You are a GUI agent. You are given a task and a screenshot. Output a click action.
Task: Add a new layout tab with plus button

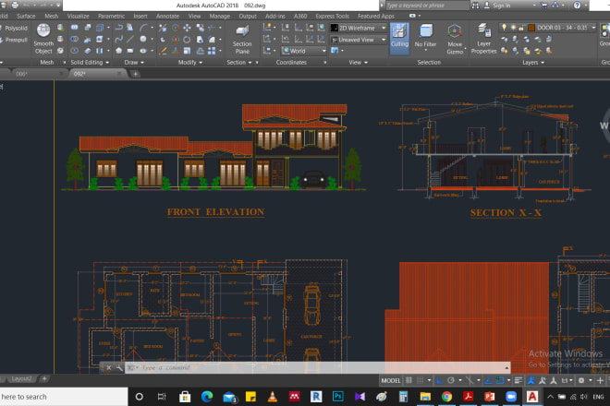pos(43,378)
